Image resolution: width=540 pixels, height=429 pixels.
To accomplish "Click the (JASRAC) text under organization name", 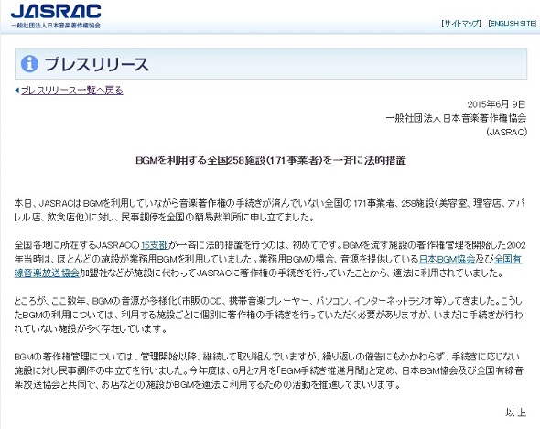I will pyautogui.click(x=507, y=132).
